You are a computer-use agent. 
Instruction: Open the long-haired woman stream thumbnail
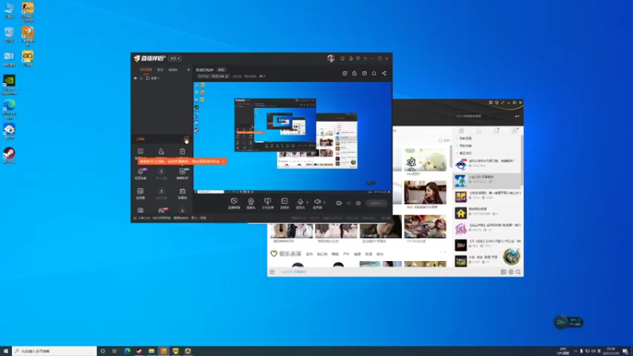click(x=425, y=192)
